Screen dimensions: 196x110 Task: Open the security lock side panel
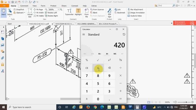2,64
